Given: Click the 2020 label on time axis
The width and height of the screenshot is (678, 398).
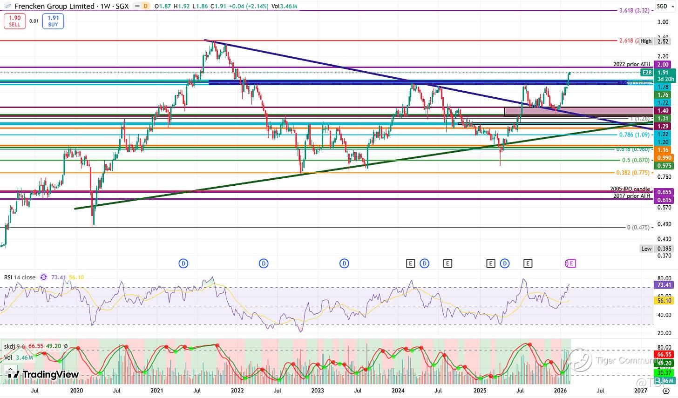Looking at the screenshot, I should pos(76,391).
